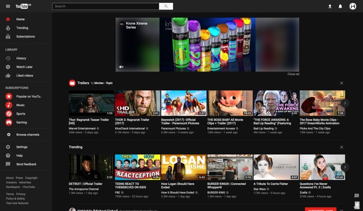Click Close ad link
The width and height of the screenshot is (363, 211).
(x=293, y=74)
